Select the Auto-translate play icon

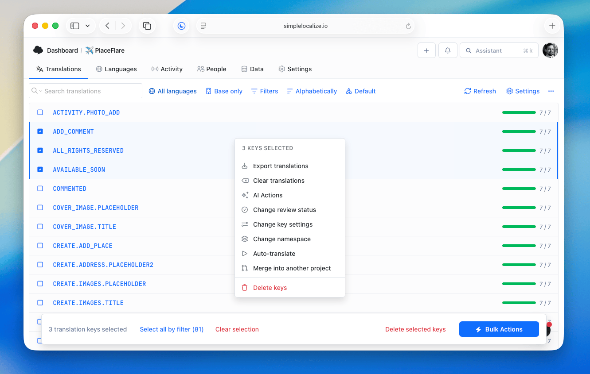(245, 254)
